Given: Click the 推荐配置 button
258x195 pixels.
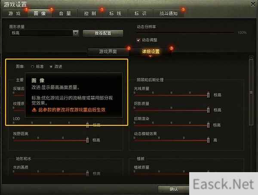Looking at the screenshot, I should click(103, 33).
